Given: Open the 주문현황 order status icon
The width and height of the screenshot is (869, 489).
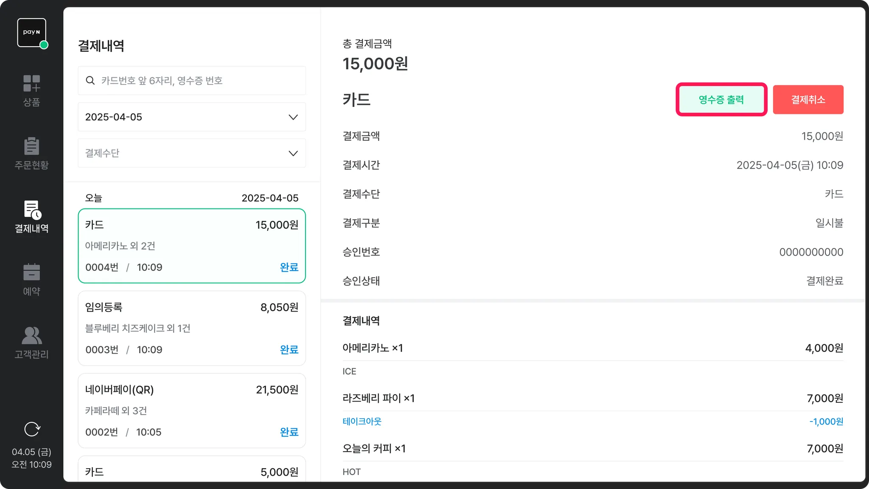Looking at the screenshot, I should 31,146.
